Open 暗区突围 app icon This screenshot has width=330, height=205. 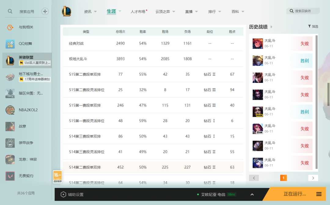[x=10, y=93]
